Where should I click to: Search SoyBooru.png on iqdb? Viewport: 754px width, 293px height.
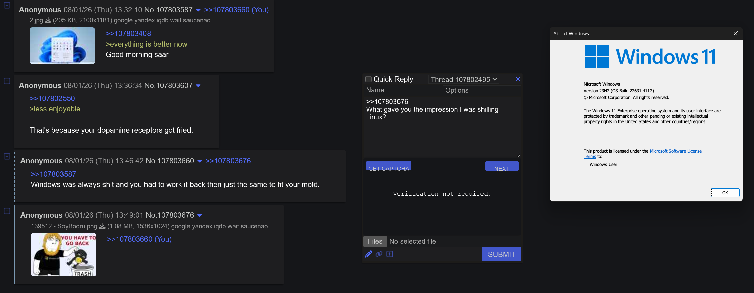(220, 226)
